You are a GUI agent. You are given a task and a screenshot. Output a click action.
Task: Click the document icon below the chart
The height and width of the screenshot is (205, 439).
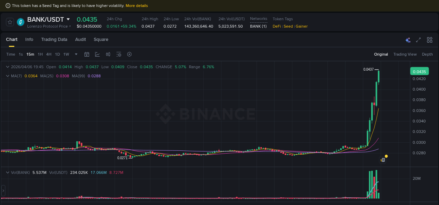(x=383, y=160)
